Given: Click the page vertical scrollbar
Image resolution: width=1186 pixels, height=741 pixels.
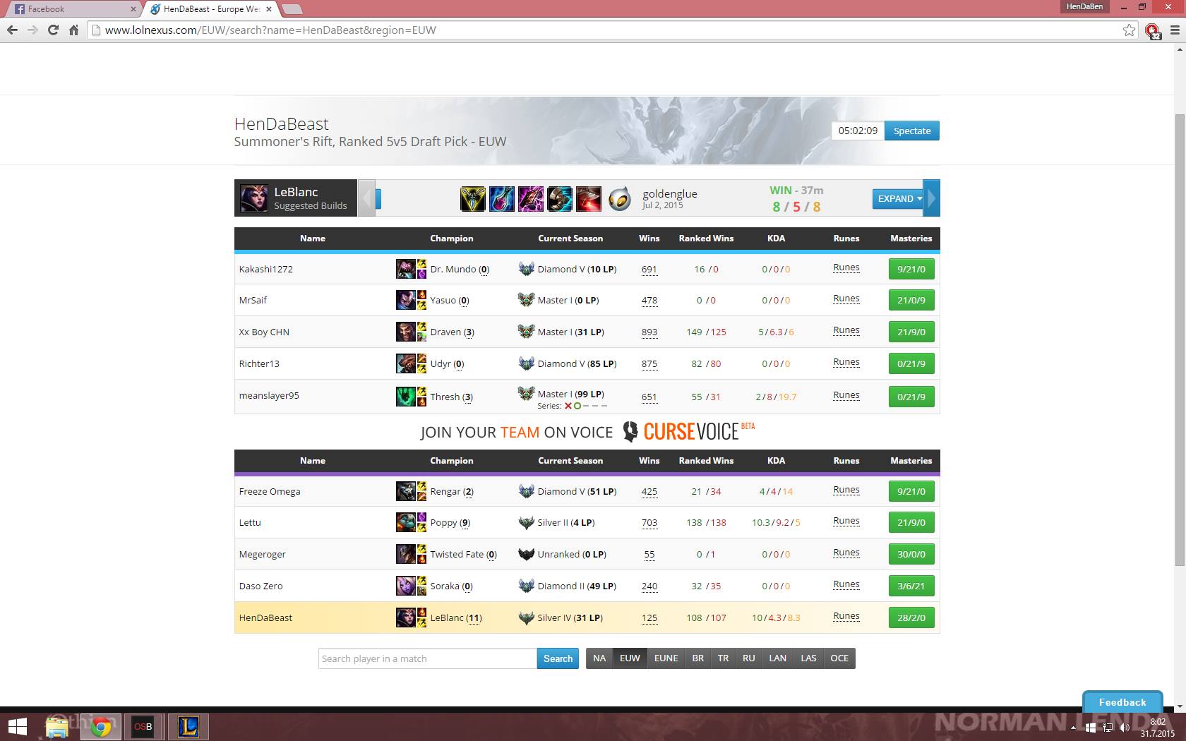Looking at the screenshot, I should click(x=1180, y=339).
